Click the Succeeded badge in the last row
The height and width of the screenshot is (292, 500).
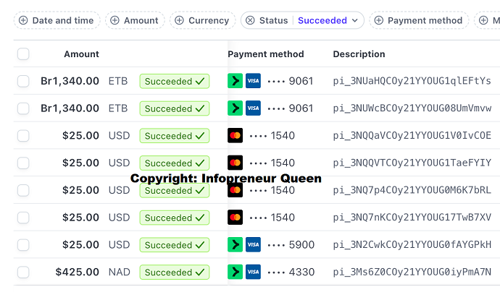(x=174, y=272)
